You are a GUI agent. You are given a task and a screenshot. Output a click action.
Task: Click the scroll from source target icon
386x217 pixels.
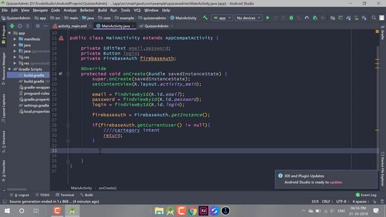click(20, 26)
